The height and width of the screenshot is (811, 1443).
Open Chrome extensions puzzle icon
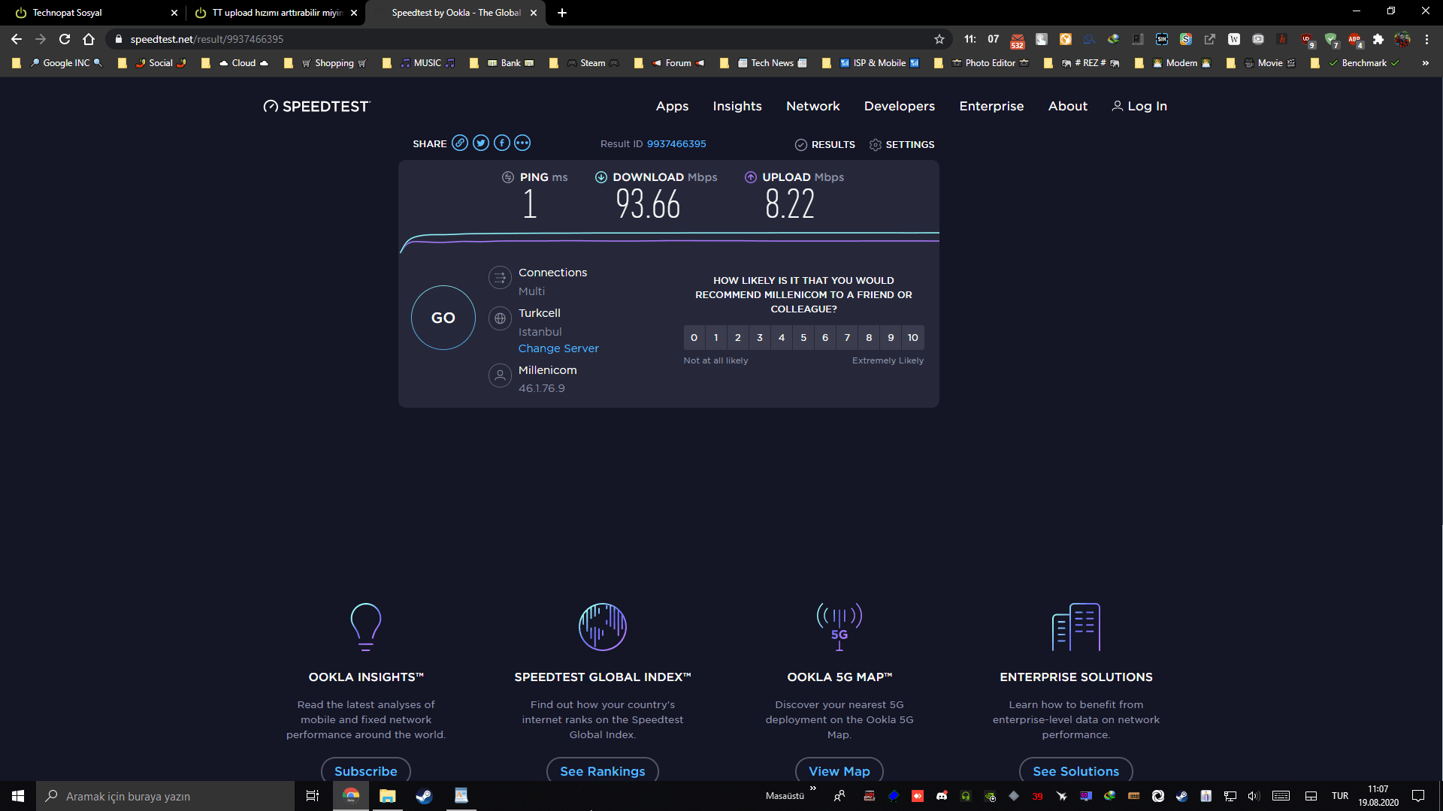click(x=1378, y=39)
